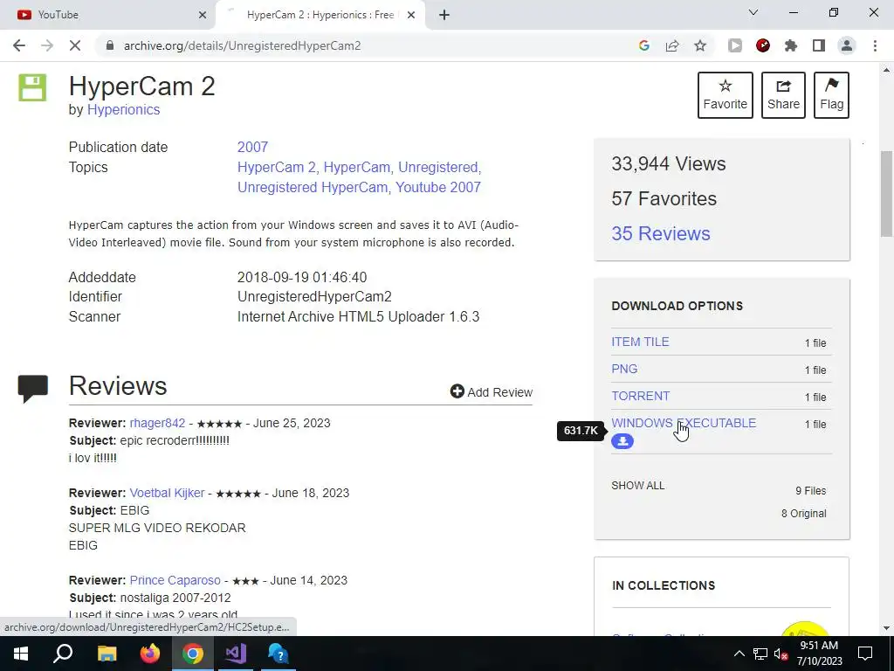The height and width of the screenshot is (671, 894).
Task: Open the taskbar clock and date
Action: (x=819, y=654)
